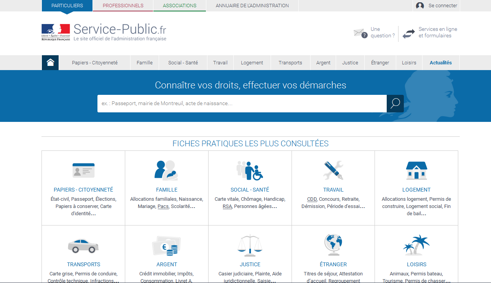Open the ÉTRANGER card heading
The image size is (491, 283).
[x=333, y=264]
